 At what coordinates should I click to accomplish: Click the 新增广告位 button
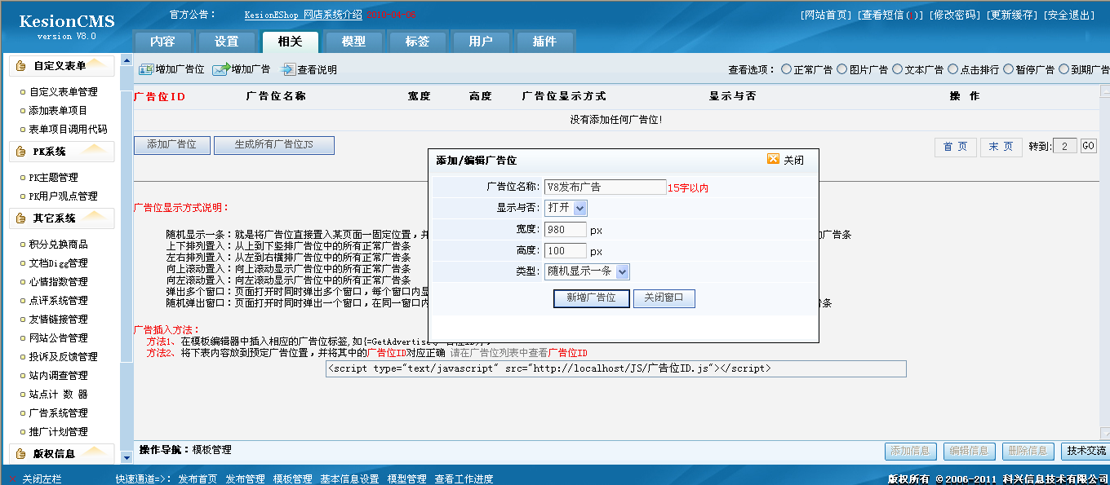point(591,298)
